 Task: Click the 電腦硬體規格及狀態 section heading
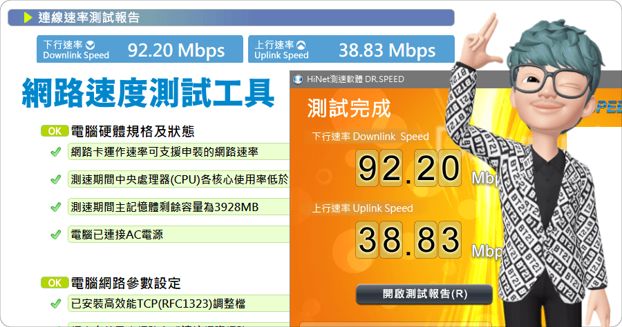pyautogui.click(x=133, y=132)
